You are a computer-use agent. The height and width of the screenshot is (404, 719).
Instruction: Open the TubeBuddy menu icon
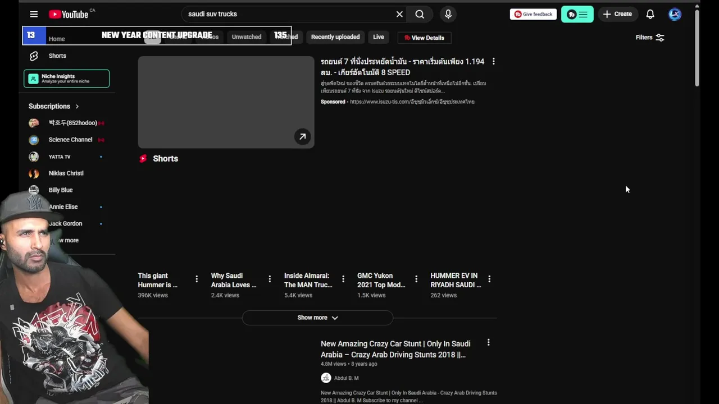click(577, 14)
